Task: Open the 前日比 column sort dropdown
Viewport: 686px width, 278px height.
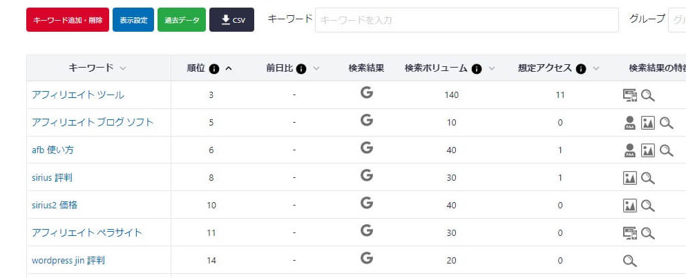Action: (316, 68)
